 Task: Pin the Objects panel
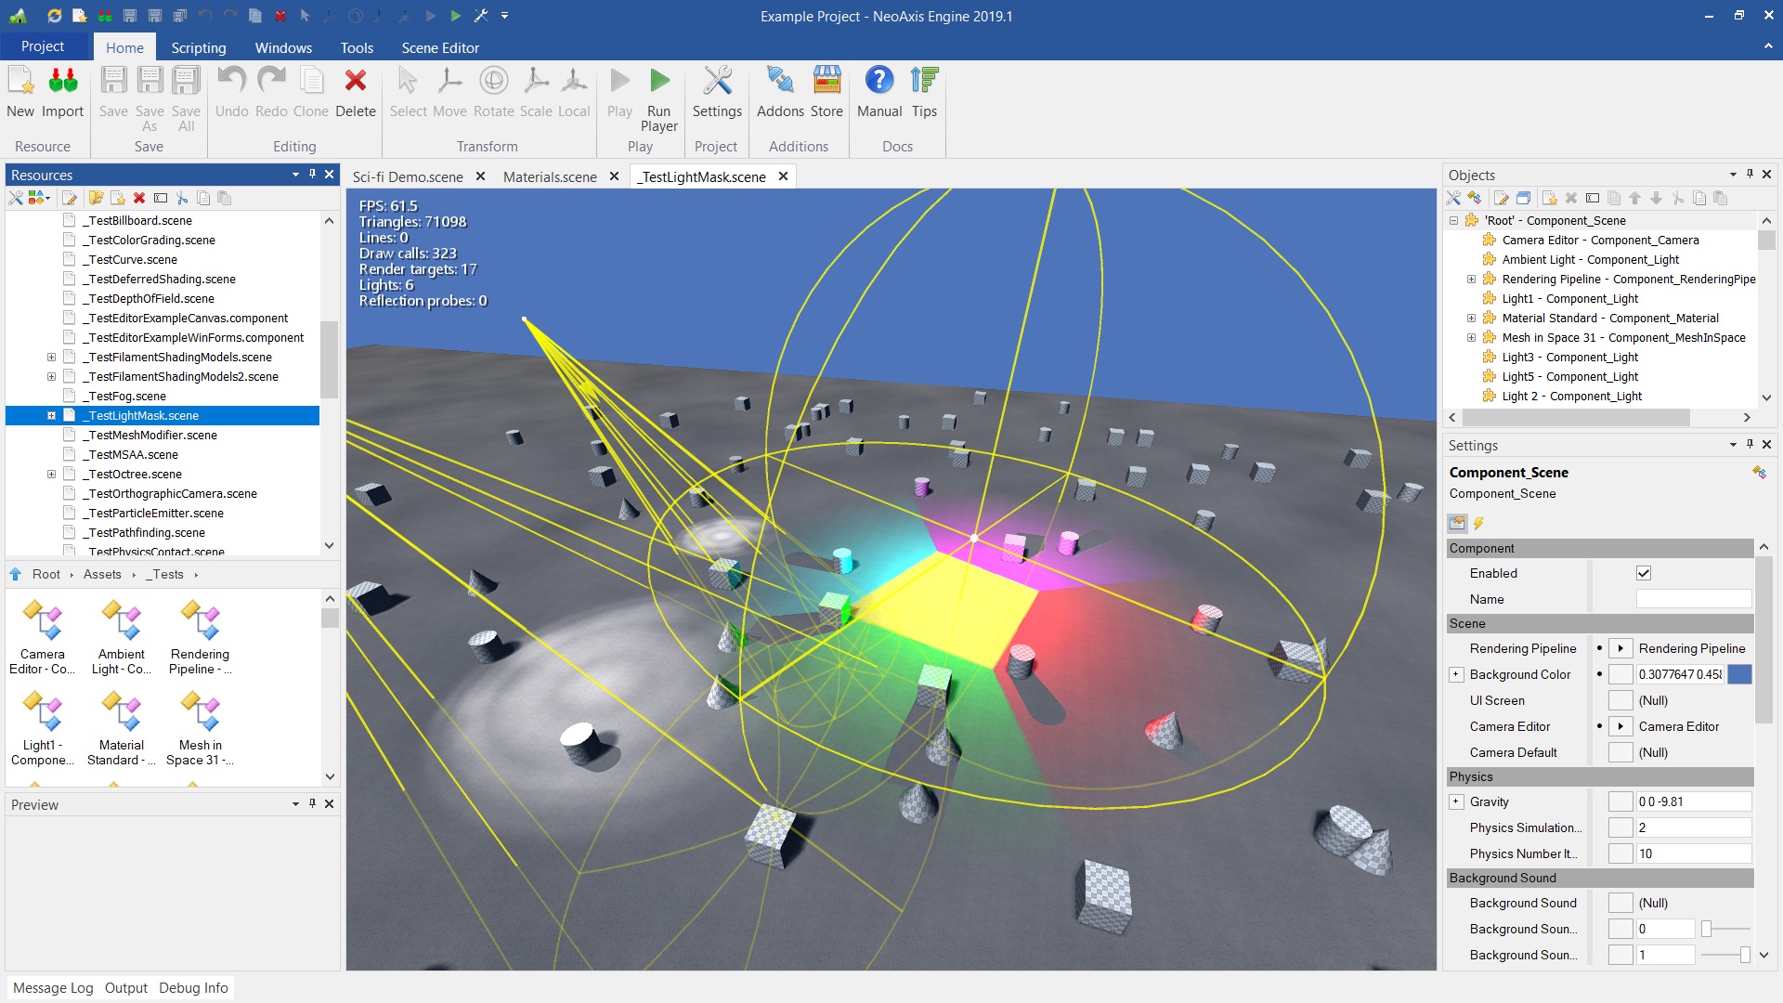pos(1750,175)
